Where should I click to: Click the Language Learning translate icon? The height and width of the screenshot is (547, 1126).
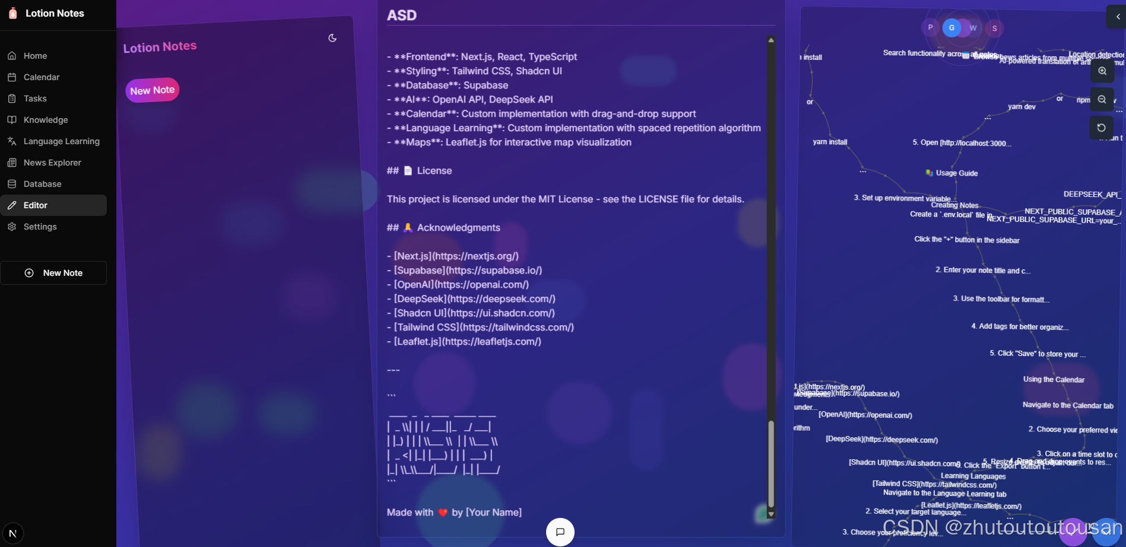(12, 141)
